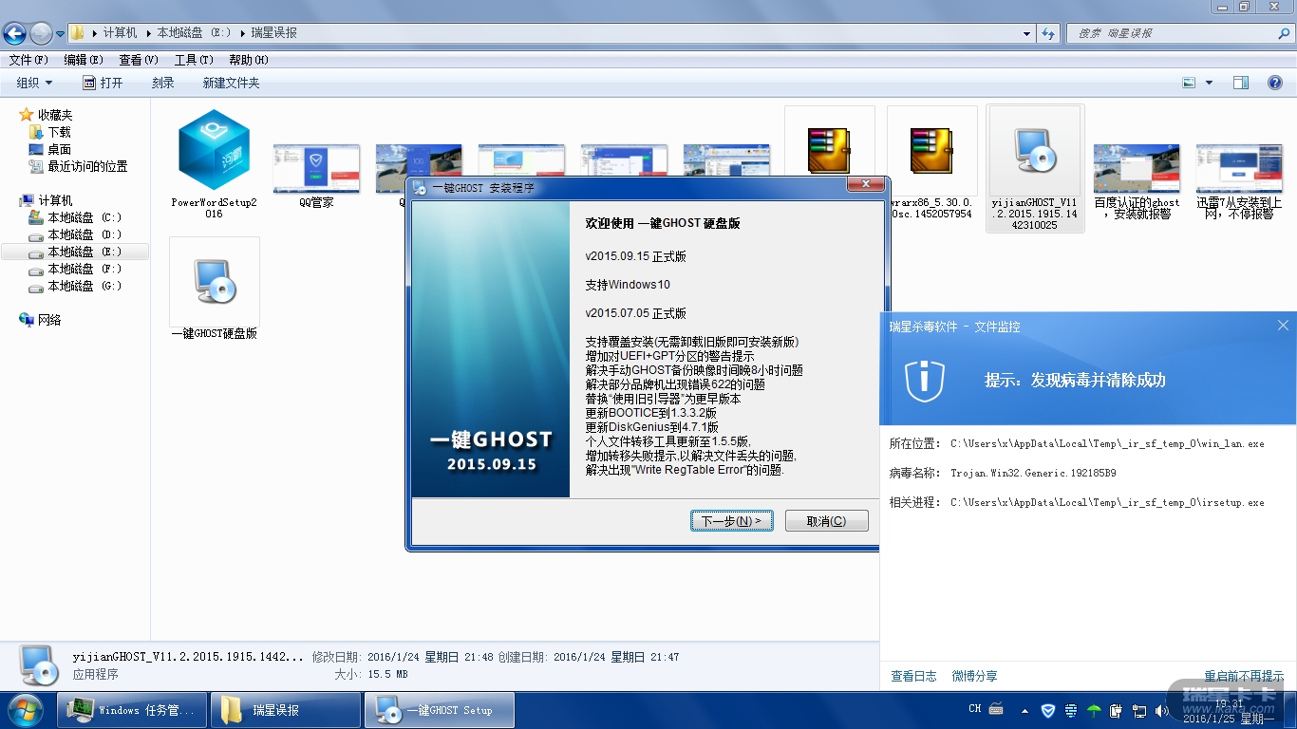Go back using the Explorer back arrow

coord(14,33)
